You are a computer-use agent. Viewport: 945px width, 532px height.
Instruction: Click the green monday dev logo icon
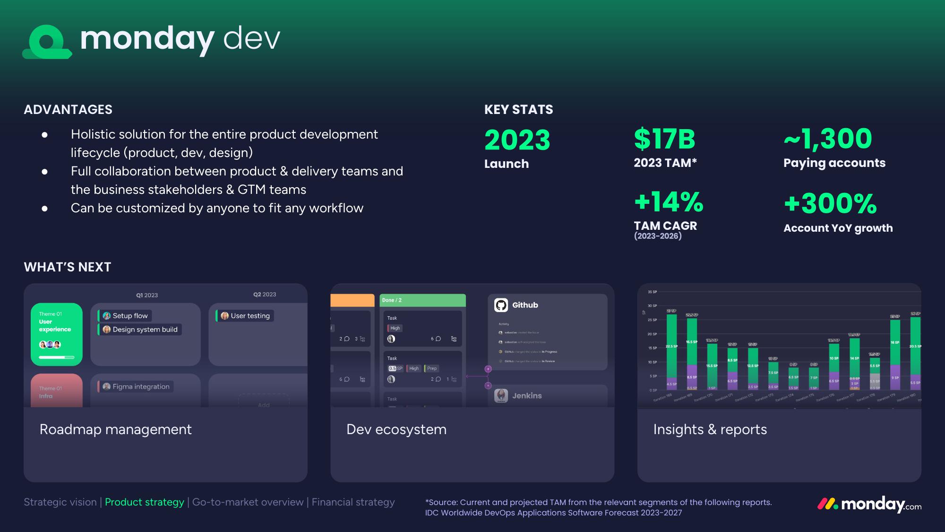pos(47,42)
